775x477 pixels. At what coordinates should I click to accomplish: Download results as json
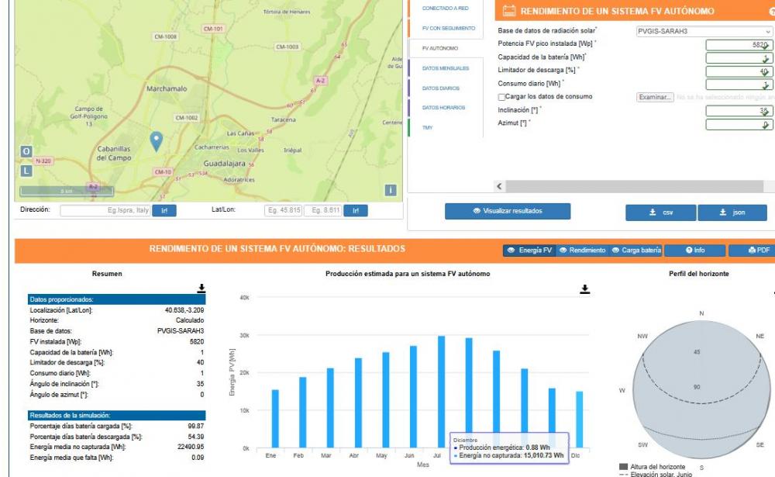(732, 213)
